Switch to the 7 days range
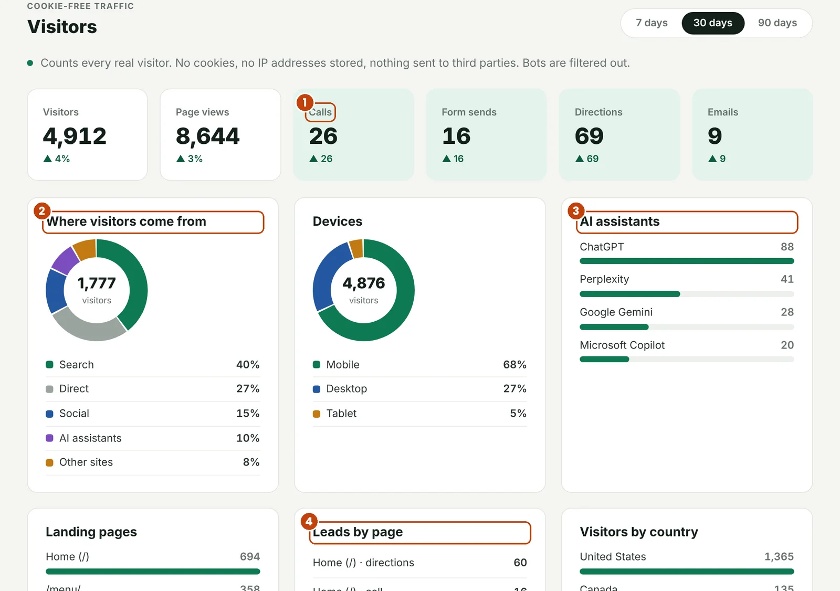This screenshot has width=840, height=591. pos(652,23)
